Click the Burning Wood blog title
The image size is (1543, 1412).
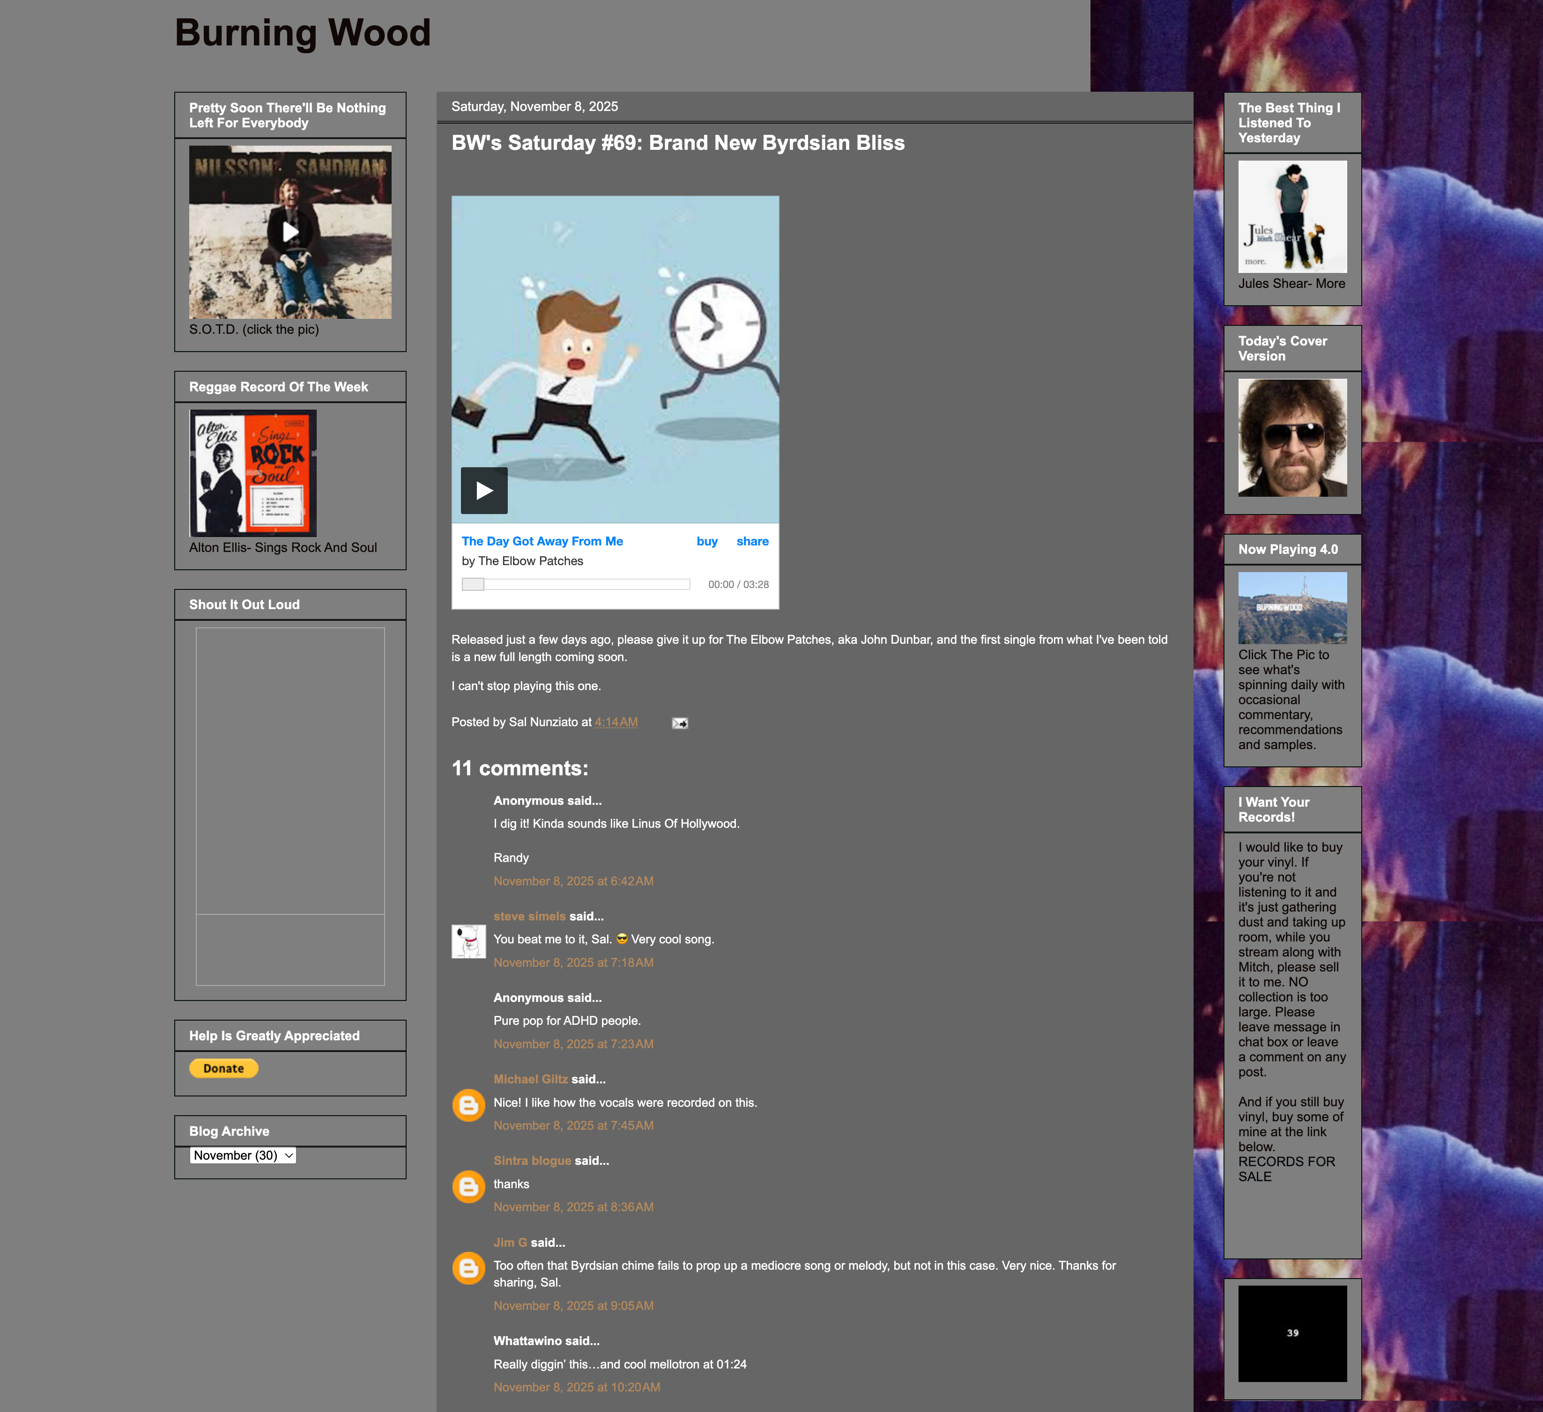click(x=303, y=33)
